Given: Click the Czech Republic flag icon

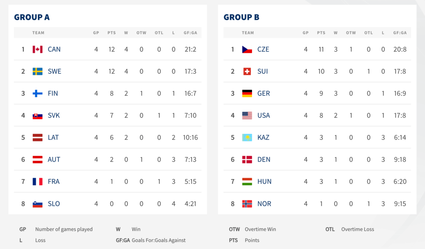Looking at the screenshot, I should [x=247, y=49].
